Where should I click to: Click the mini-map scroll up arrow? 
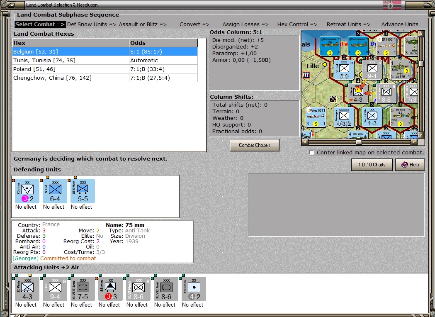click(421, 34)
